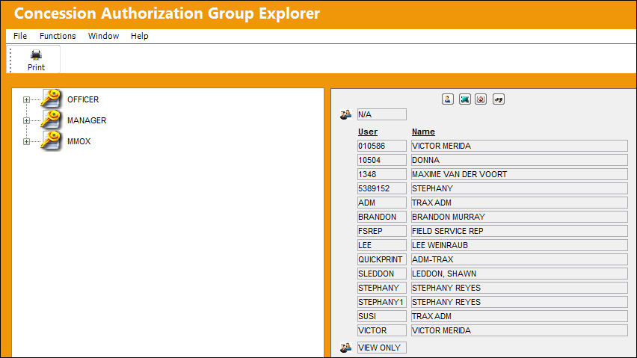
Task: Click the N/A group field
Action: [x=382, y=114]
